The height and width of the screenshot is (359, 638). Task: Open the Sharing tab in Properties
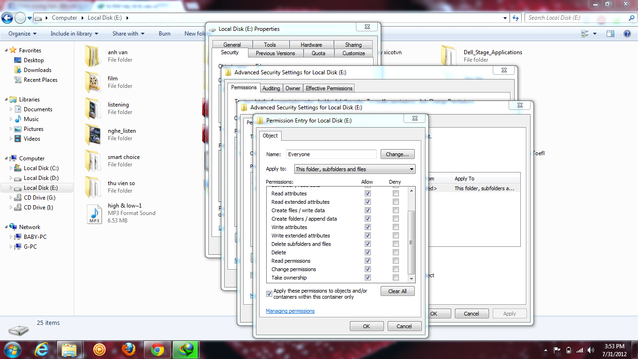(353, 45)
